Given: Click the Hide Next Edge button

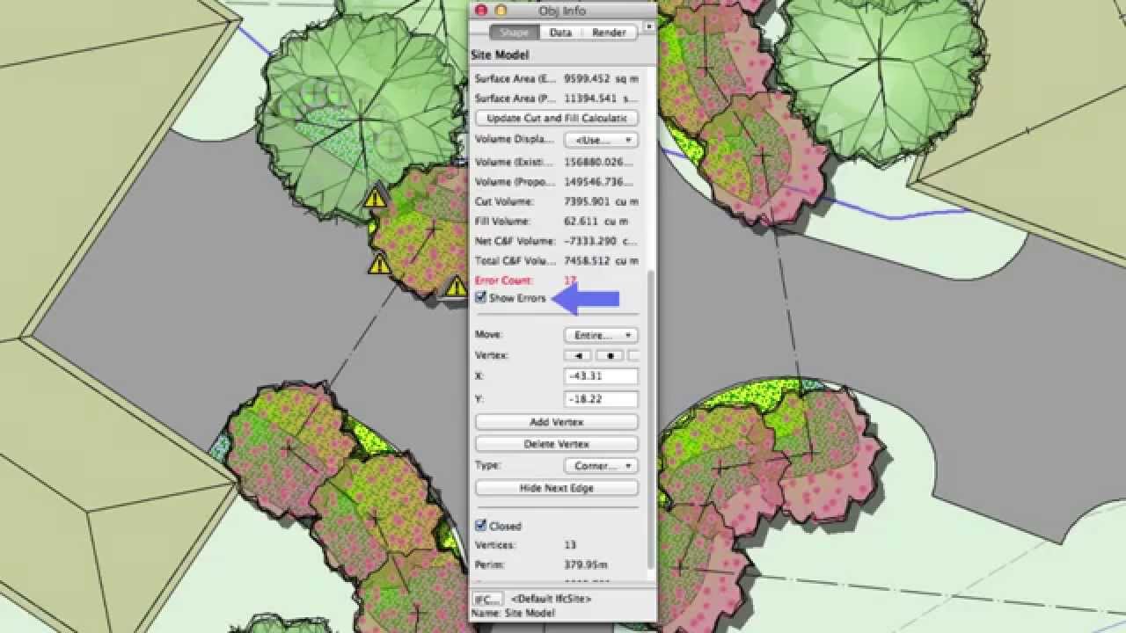Looking at the screenshot, I should pos(557,488).
